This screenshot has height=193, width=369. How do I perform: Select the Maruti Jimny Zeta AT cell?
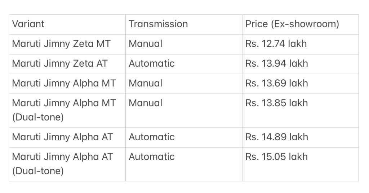pyautogui.click(x=67, y=64)
